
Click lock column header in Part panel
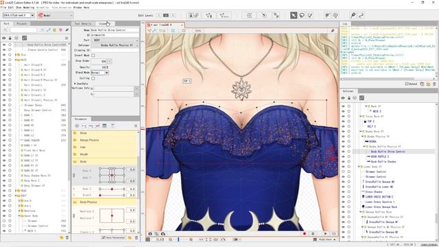tap(10, 38)
